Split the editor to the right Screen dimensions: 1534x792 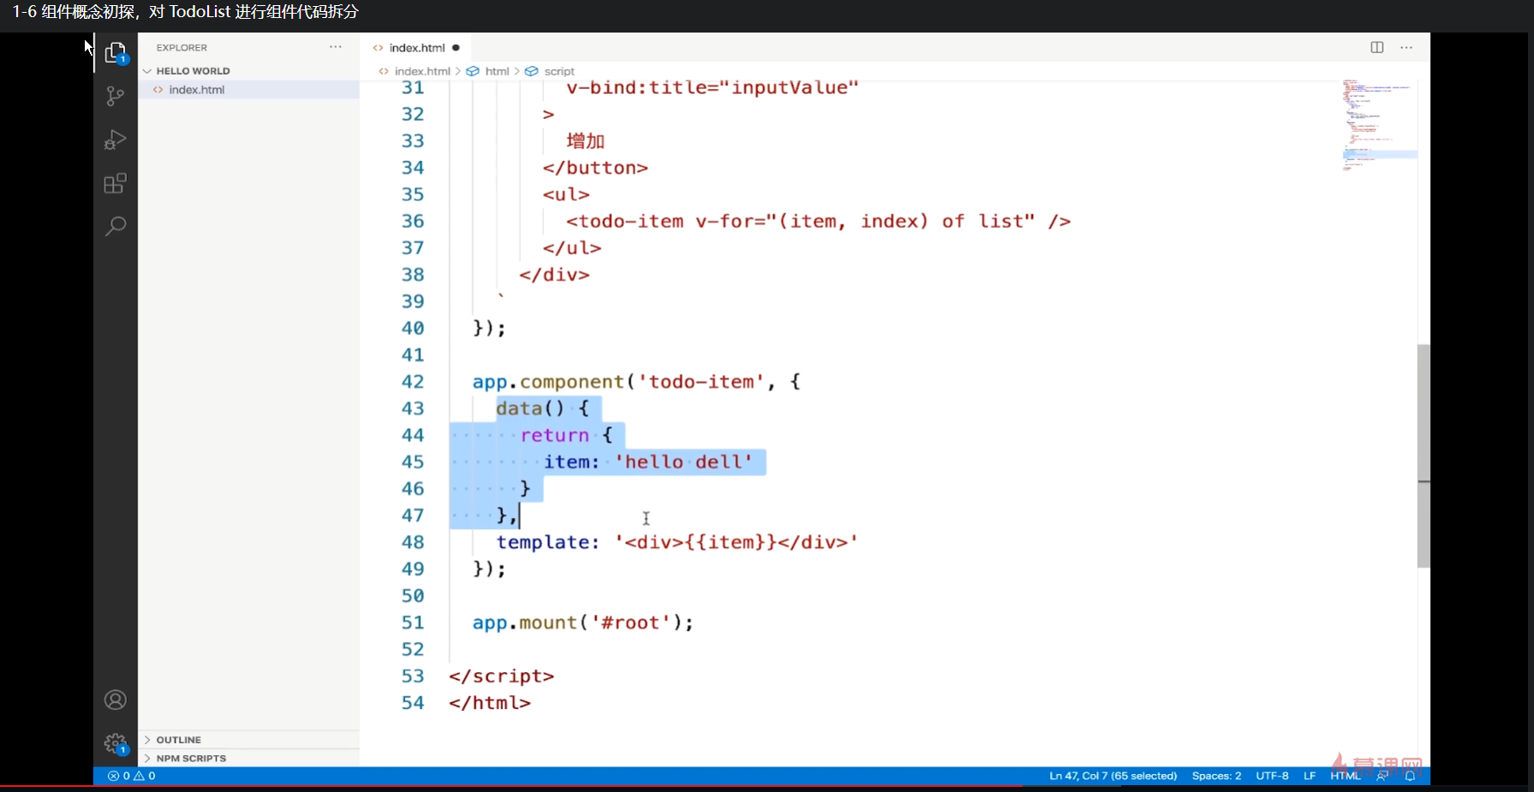pos(1377,47)
